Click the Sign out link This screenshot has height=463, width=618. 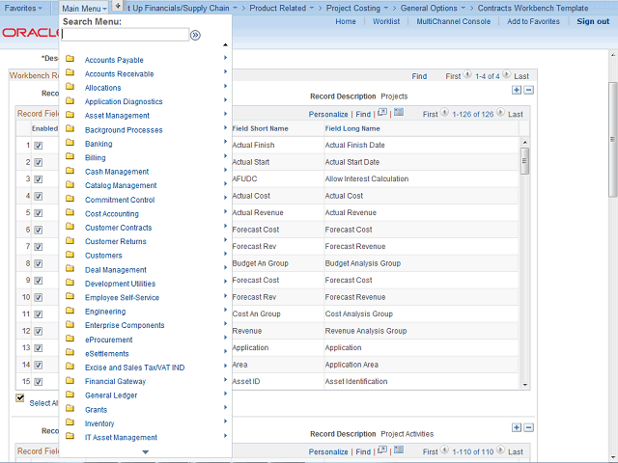(593, 21)
